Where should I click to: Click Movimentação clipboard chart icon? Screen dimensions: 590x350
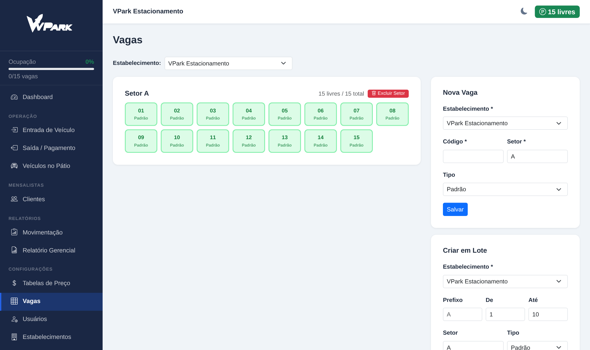pos(14,232)
